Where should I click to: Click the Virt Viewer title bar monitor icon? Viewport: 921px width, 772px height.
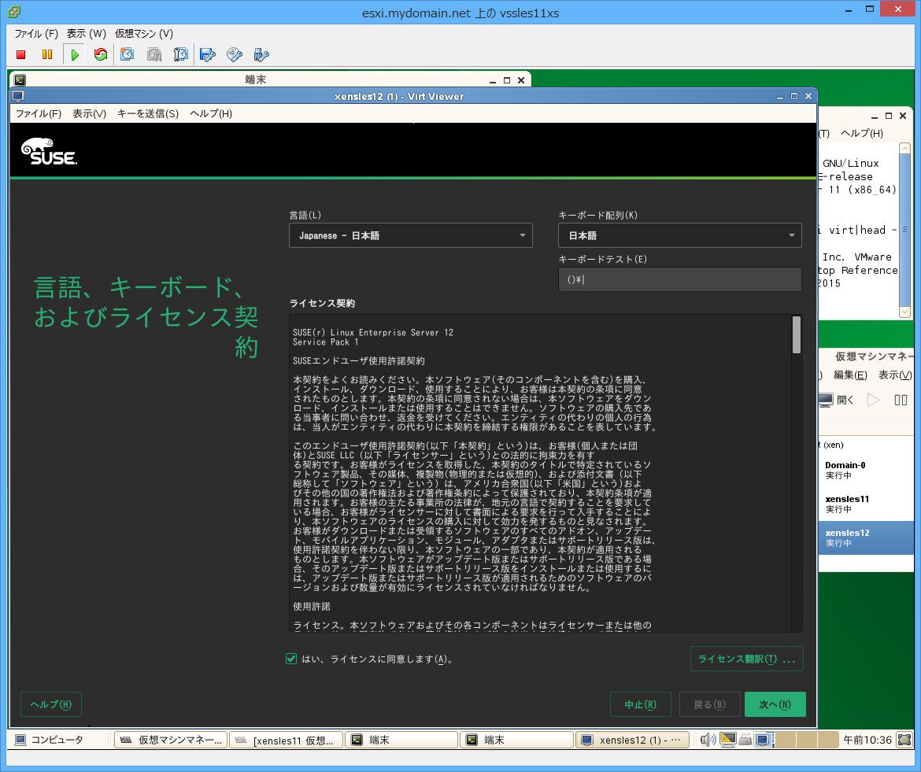click(x=17, y=96)
